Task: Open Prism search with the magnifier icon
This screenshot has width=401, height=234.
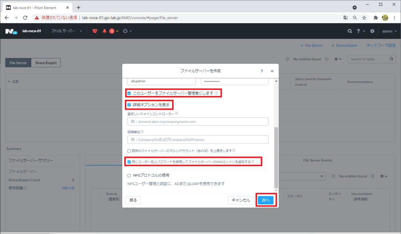Action: pos(350,31)
